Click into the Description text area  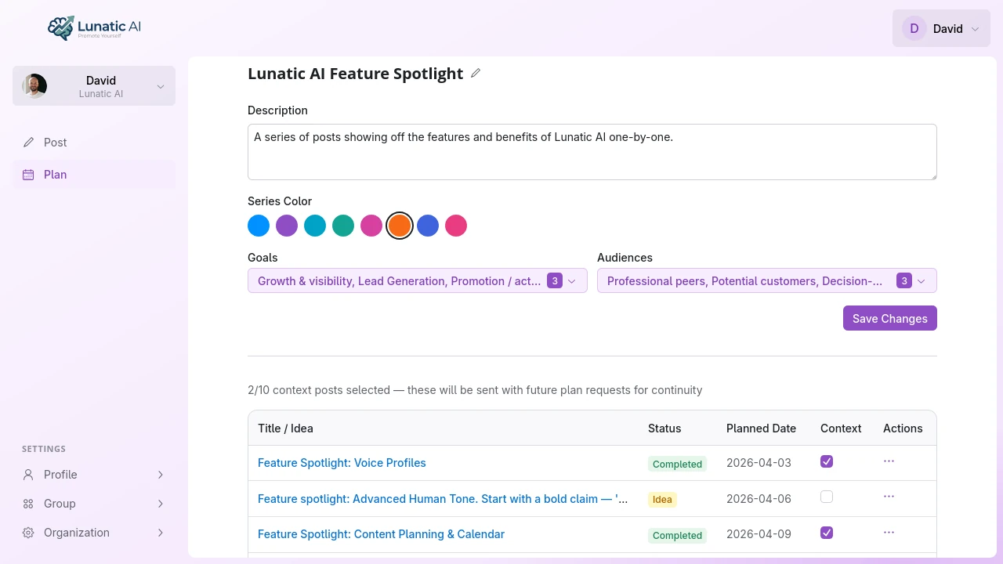[x=592, y=152]
